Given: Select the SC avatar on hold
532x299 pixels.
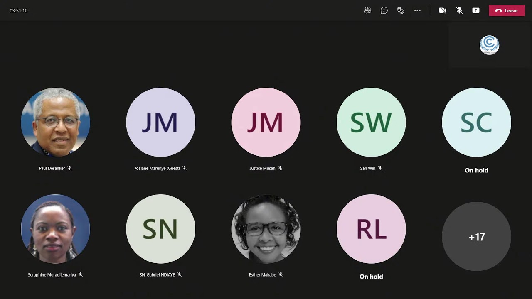Looking at the screenshot, I should pos(476,122).
